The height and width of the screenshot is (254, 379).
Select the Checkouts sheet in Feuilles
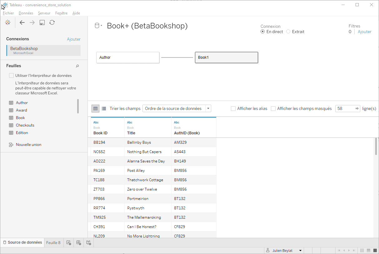tap(25, 125)
